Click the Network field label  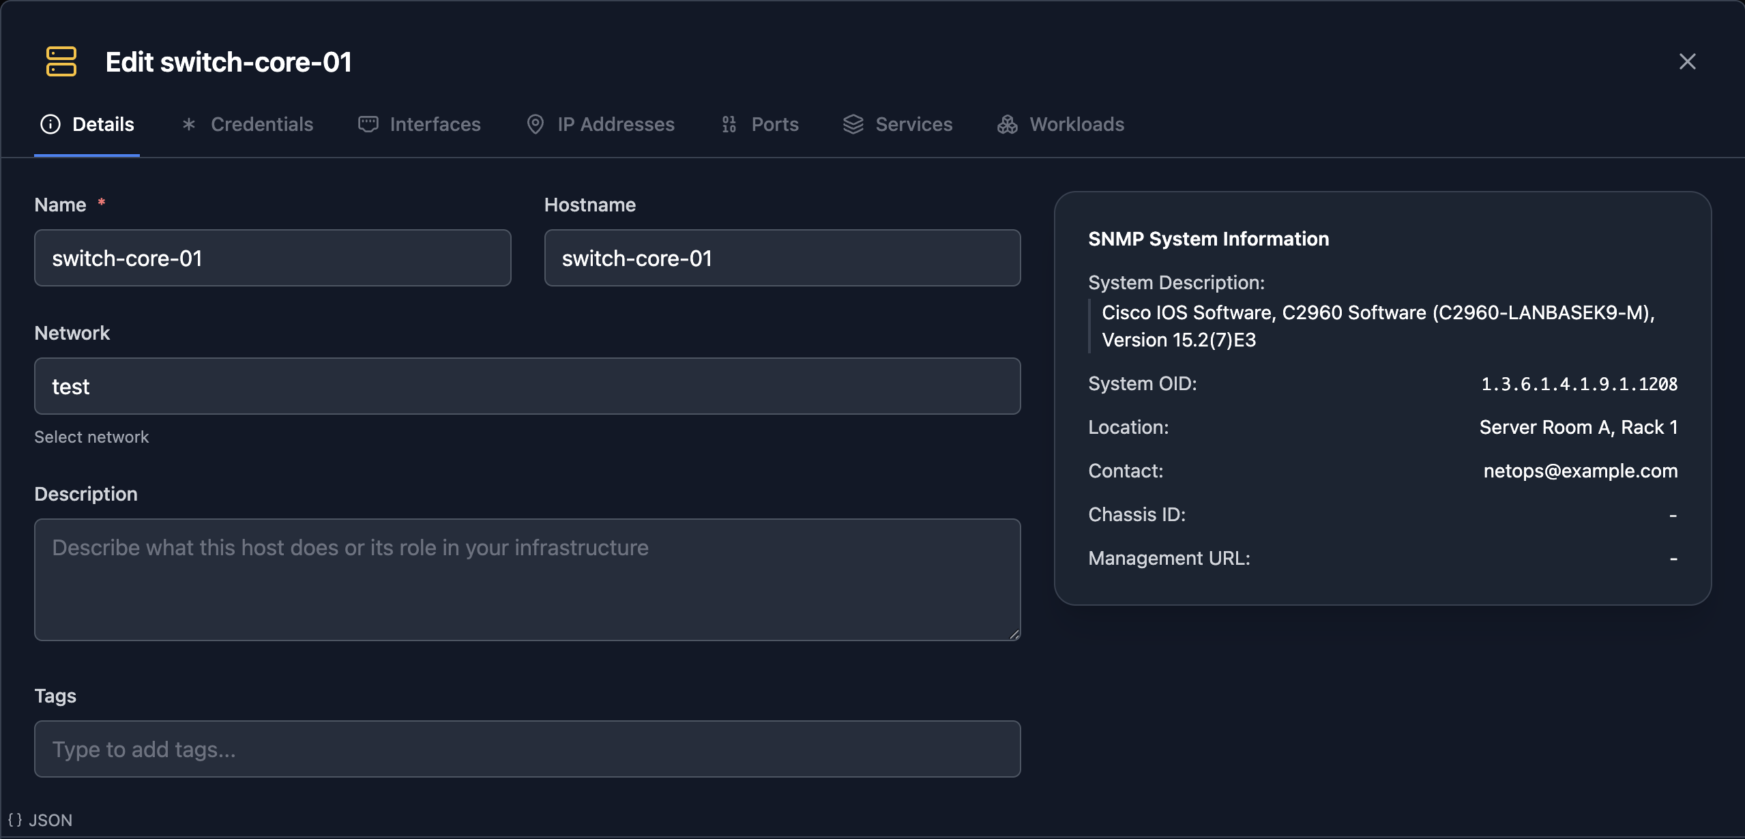pos(72,333)
